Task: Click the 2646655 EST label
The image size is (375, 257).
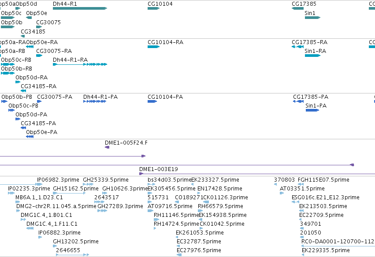Action: [68, 250]
